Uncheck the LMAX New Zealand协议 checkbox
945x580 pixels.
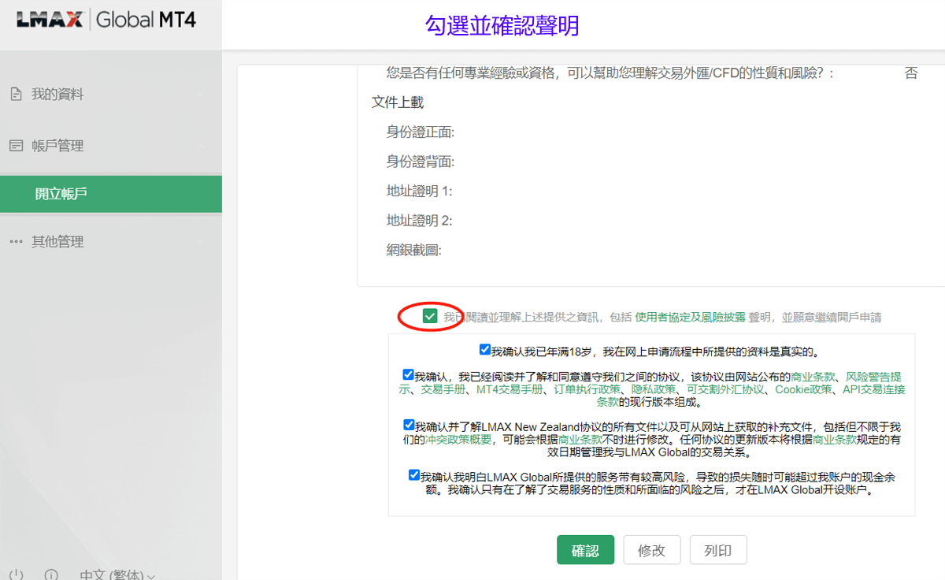point(409,425)
